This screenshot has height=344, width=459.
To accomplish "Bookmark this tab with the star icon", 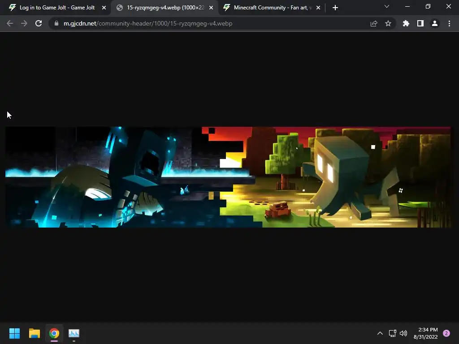I will [388, 23].
